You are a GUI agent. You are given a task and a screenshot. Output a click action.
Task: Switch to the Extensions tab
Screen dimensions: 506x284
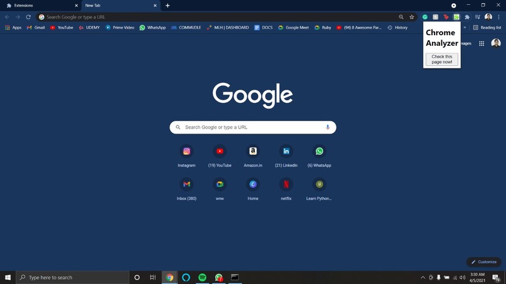[41, 6]
